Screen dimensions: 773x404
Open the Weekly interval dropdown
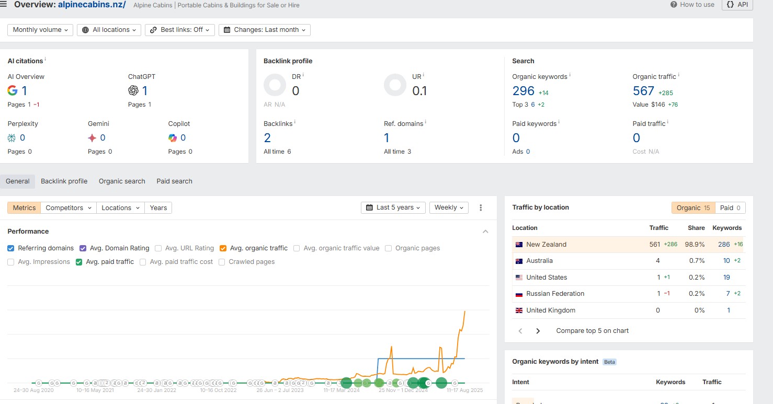[x=449, y=207]
